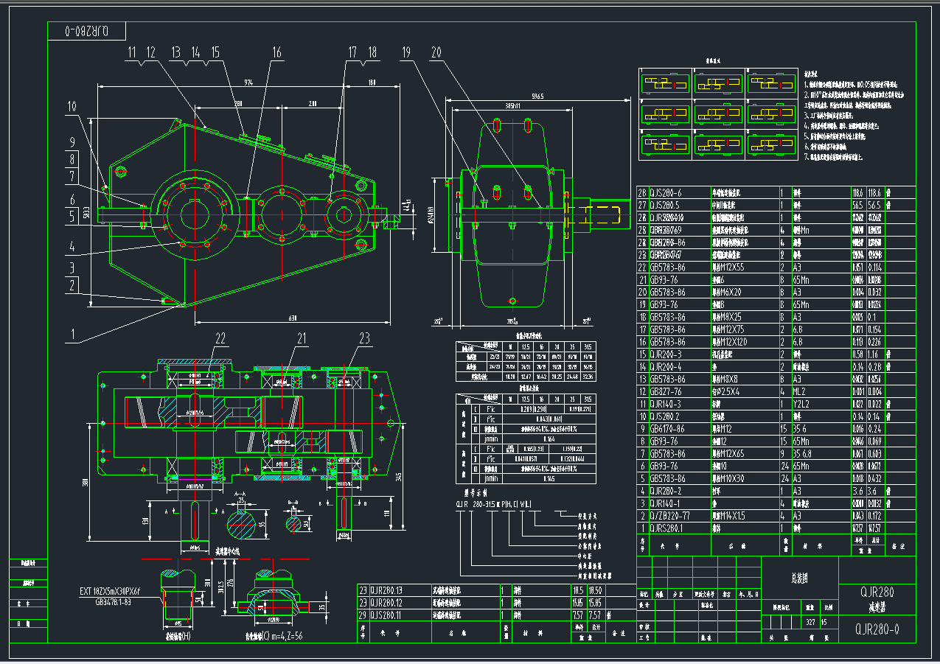The image size is (940, 664).
Task: Click the M8X8 entry in row 13
Action: point(725,380)
